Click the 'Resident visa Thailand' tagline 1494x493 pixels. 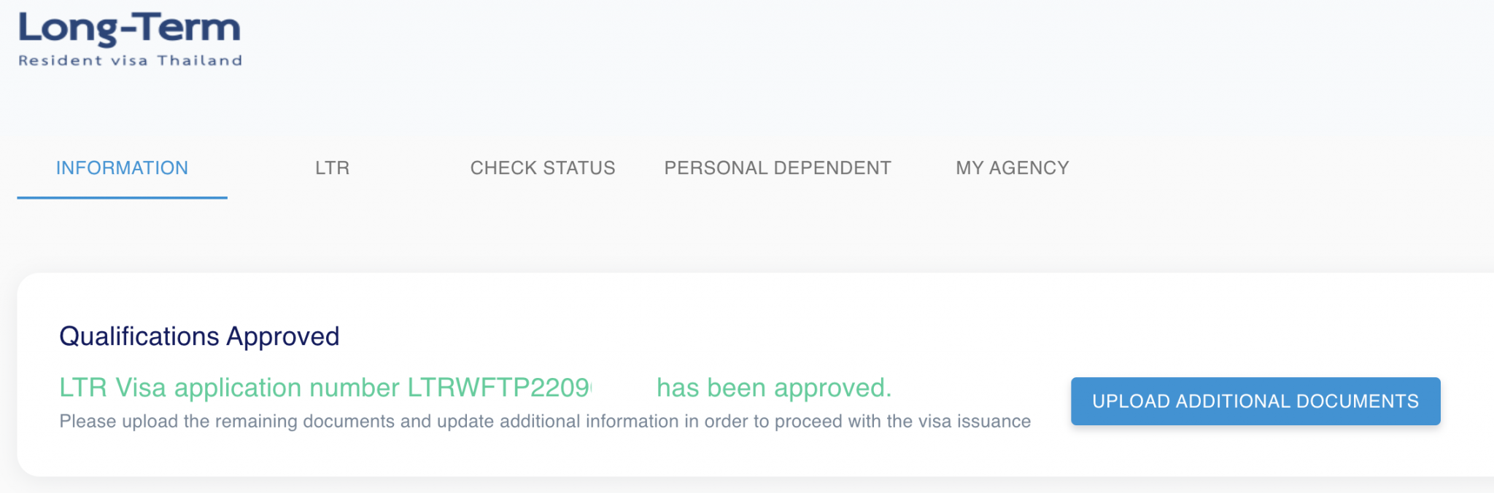(130, 60)
